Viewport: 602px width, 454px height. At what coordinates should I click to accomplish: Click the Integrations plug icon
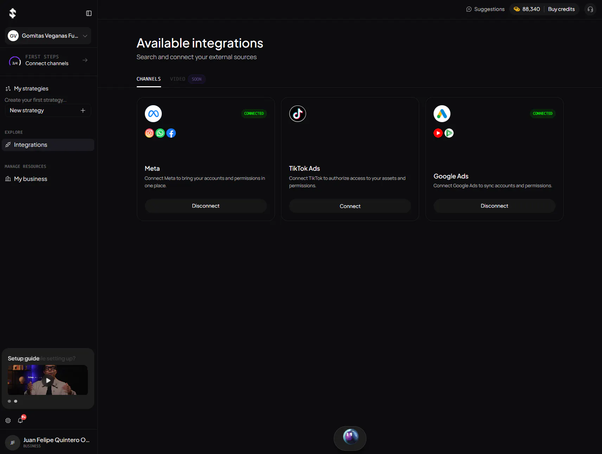pos(8,145)
